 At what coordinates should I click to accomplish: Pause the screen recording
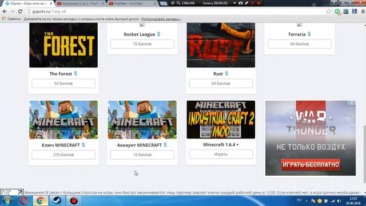(253, 3)
